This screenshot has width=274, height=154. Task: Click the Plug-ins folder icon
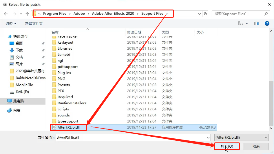pyautogui.click(x=54, y=73)
